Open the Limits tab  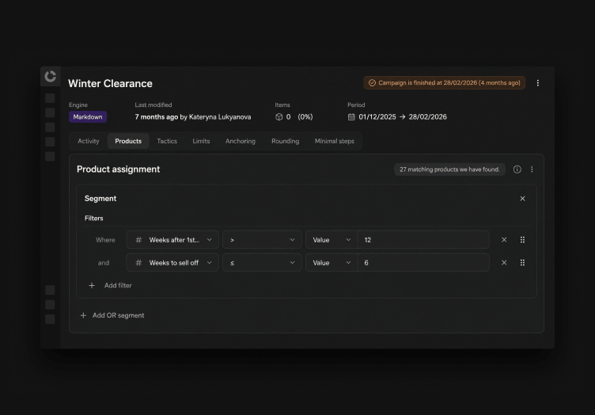[x=201, y=141]
